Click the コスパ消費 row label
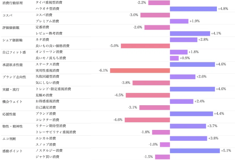Image resolution: width=235 pixels, height=160 pixels. (x=44, y=15)
